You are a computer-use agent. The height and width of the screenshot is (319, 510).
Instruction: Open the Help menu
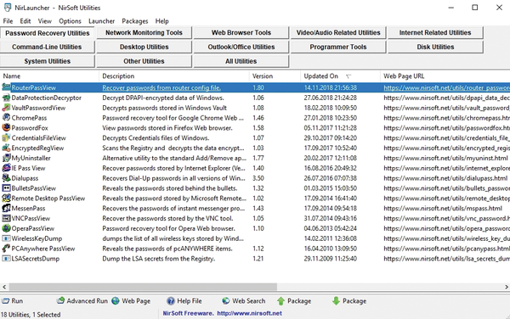pyautogui.click(x=162, y=21)
